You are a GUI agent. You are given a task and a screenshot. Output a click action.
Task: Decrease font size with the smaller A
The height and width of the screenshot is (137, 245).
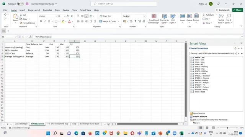(x=72, y=16)
